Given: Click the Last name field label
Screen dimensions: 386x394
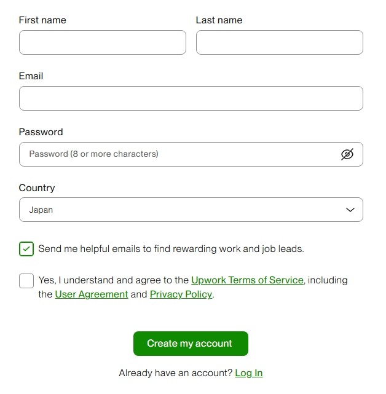Looking at the screenshot, I should click(x=219, y=20).
